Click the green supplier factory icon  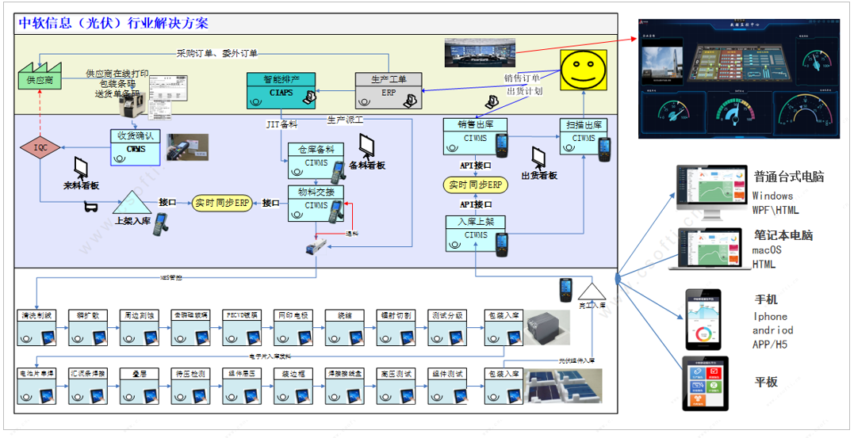(x=42, y=77)
